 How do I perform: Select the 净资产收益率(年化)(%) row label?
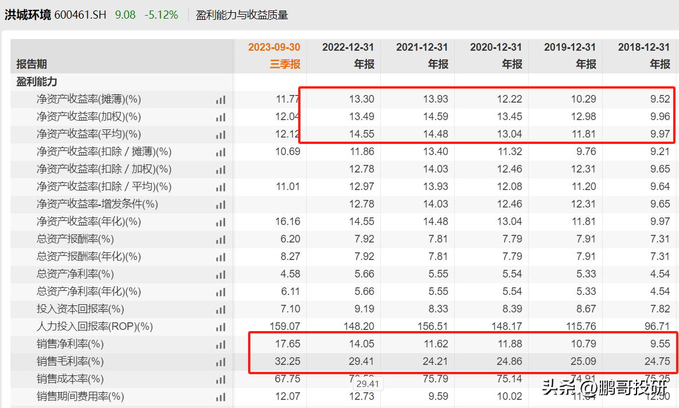pos(89,221)
